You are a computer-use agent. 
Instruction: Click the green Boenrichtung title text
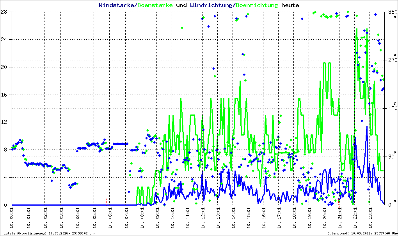point(257,5)
